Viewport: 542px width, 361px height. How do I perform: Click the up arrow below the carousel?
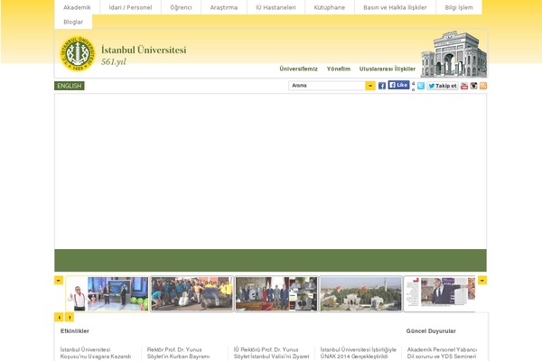pyautogui.click(x=70, y=317)
